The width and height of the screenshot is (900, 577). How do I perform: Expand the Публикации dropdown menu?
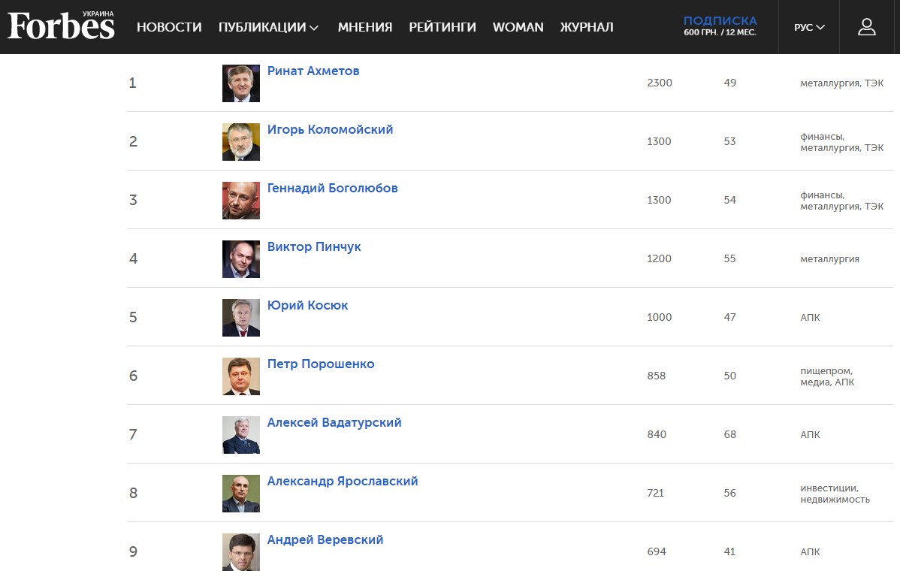pyautogui.click(x=268, y=27)
